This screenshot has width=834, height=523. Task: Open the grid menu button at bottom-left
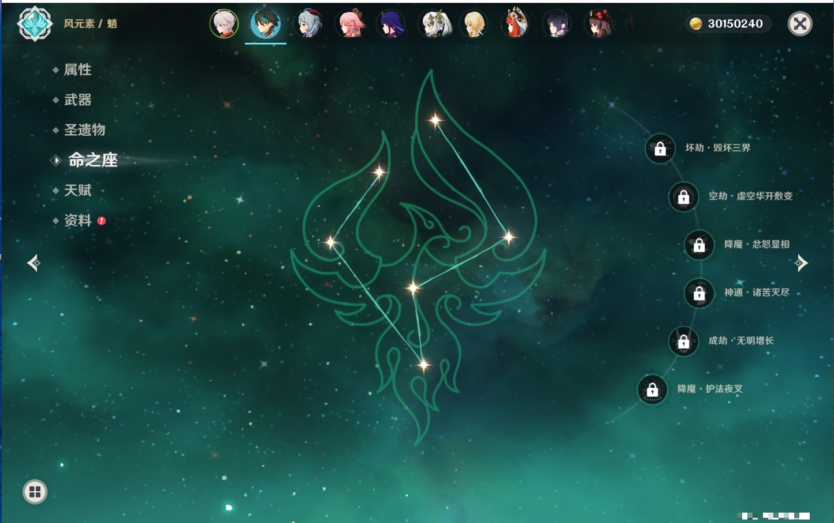point(35,492)
